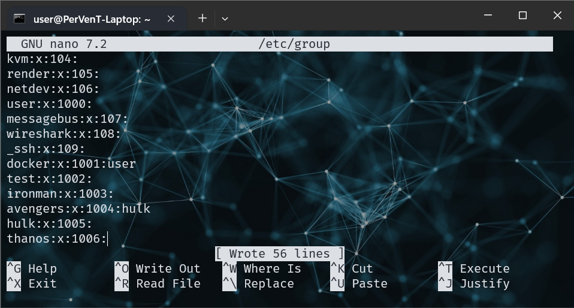Click the Replace shortcut label
Viewport: 574px width, 308px height.
pyautogui.click(x=268, y=283)
